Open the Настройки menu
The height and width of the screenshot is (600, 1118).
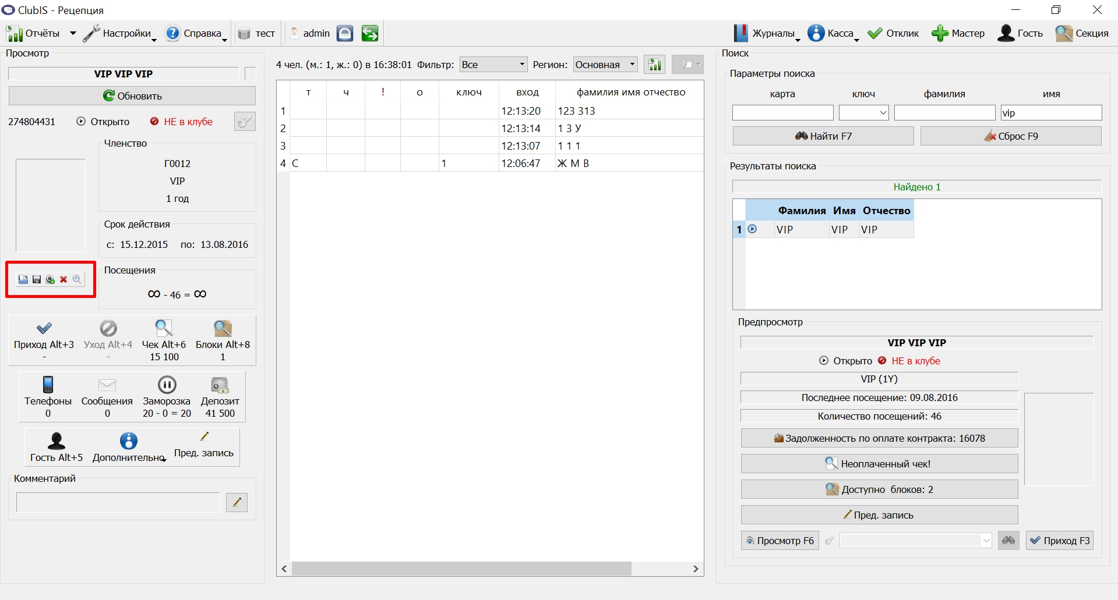pyautogui.click(x=119, y=33)
